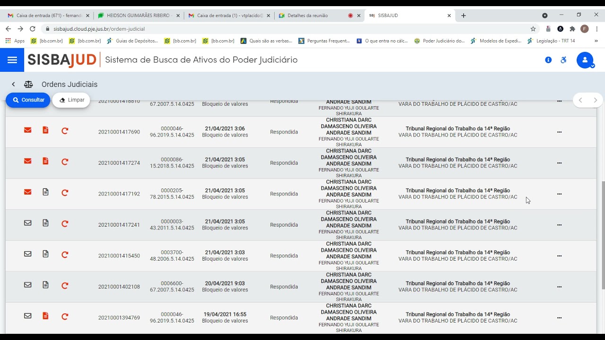605x340 pixels.
Task: Open envelope icon for order 20210001417192
Action: coord(28,192)
